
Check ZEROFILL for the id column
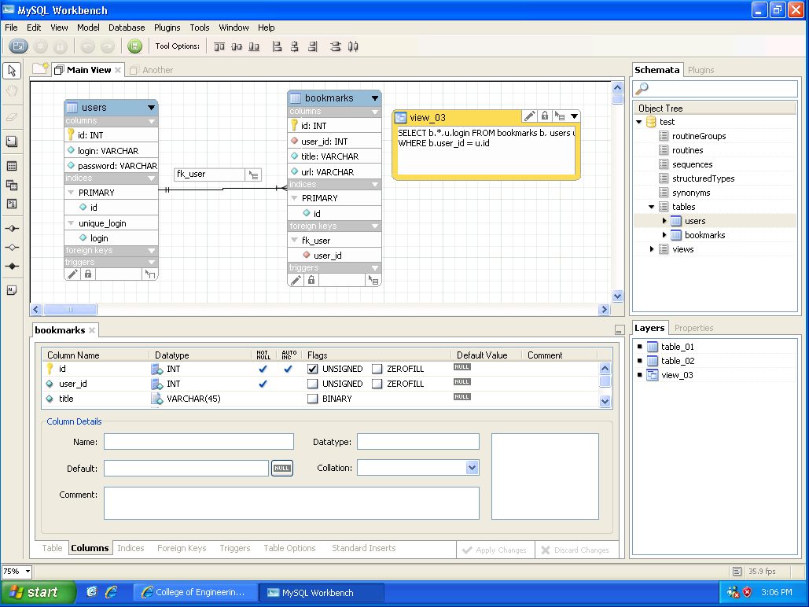click(x=377, y=369)
